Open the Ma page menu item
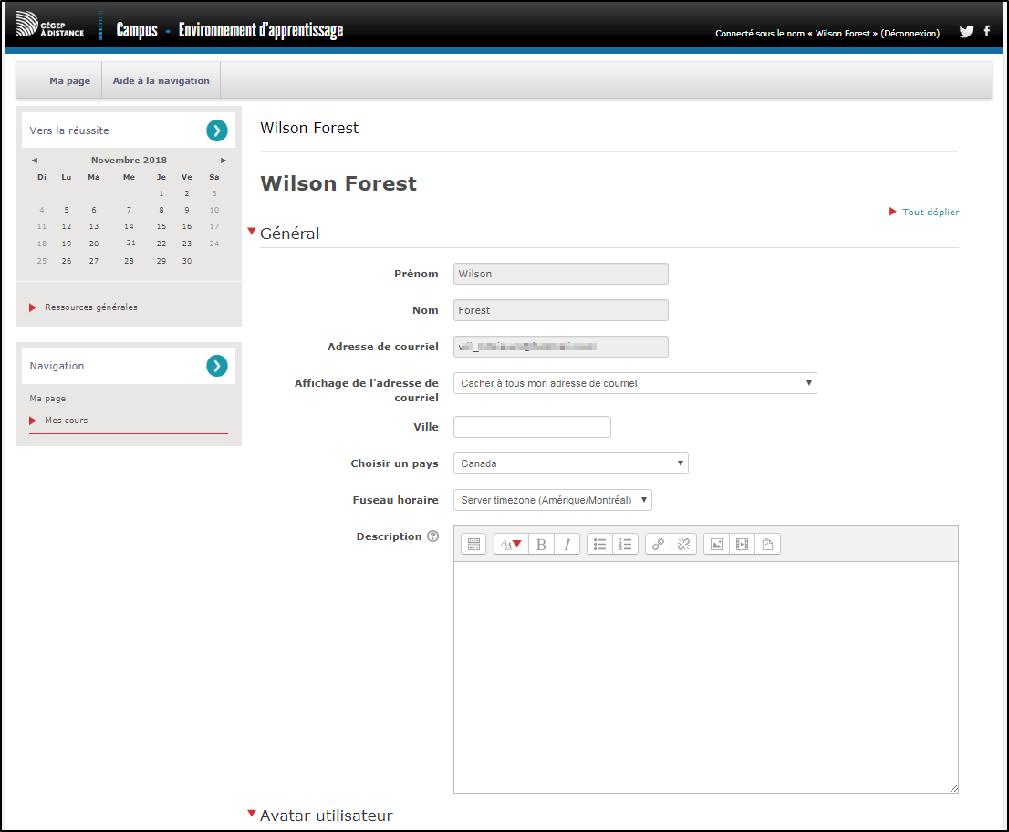The image size is (1009, 832). pyautogui.click(x=69, y=81)
